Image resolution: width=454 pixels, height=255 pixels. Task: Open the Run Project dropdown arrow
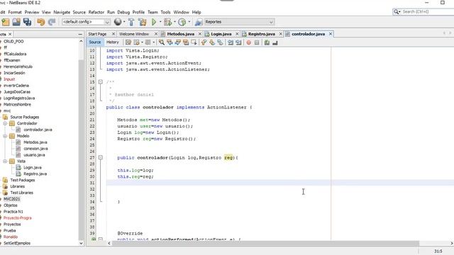pyautogui.click(x=160, y=22)
